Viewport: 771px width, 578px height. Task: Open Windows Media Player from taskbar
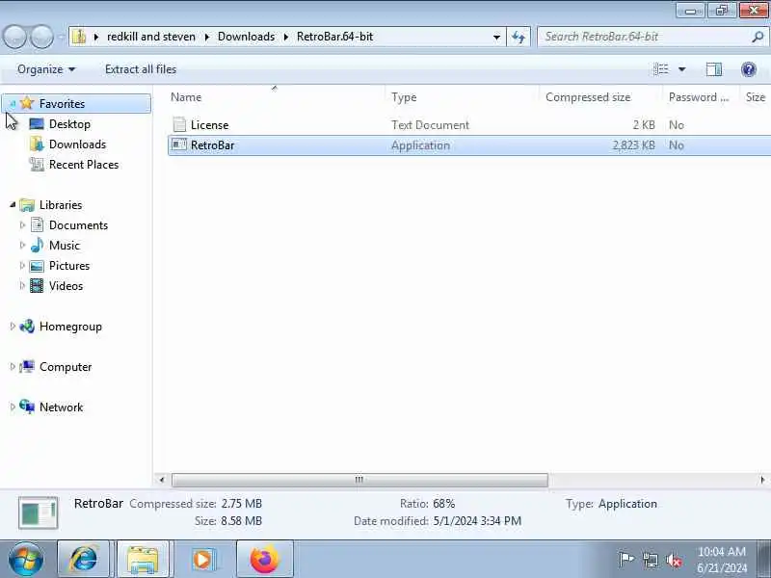(202, 559)
